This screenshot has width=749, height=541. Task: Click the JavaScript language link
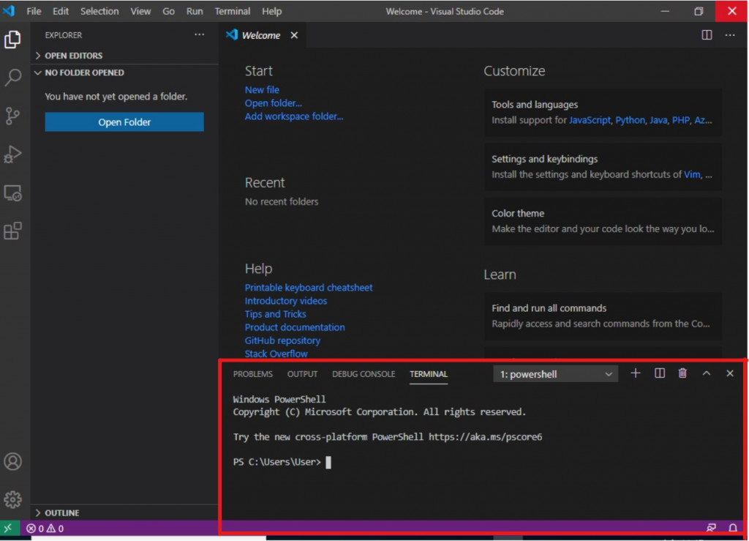pyautogui.click(x=590, y=121)
